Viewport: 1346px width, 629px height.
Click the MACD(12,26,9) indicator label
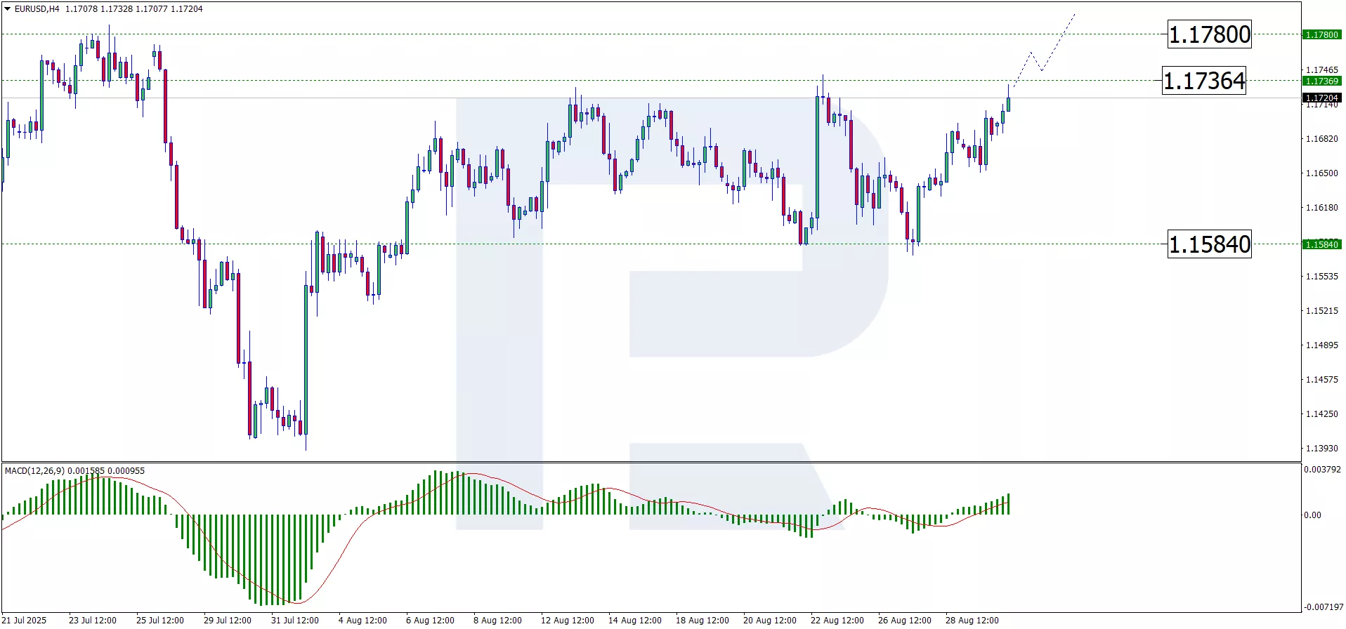coord(34,471)
